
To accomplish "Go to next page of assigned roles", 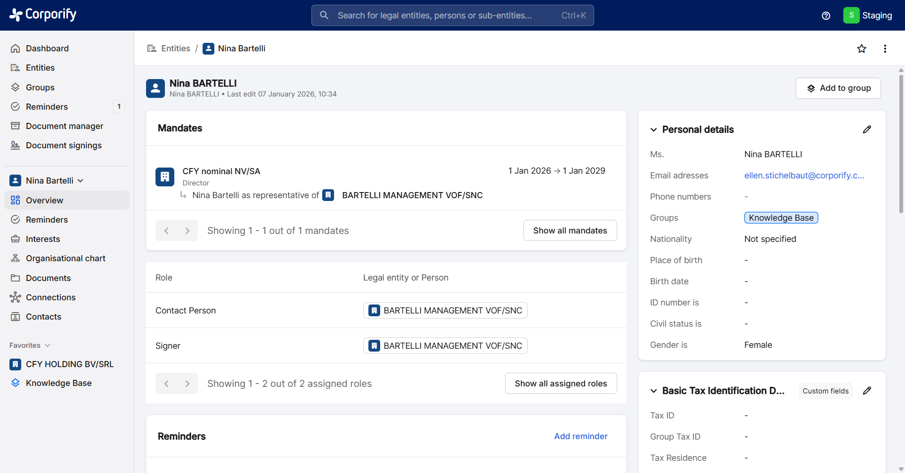I will [188, 384].
